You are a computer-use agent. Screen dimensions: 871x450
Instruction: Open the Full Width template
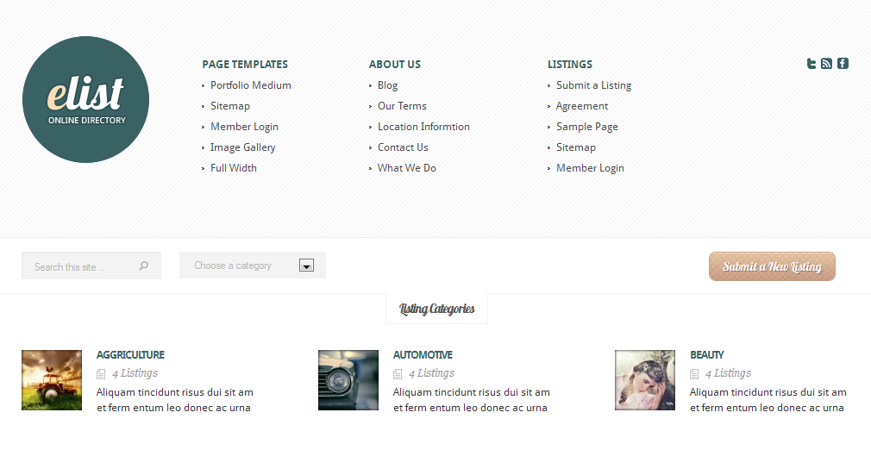pos(234,168)
